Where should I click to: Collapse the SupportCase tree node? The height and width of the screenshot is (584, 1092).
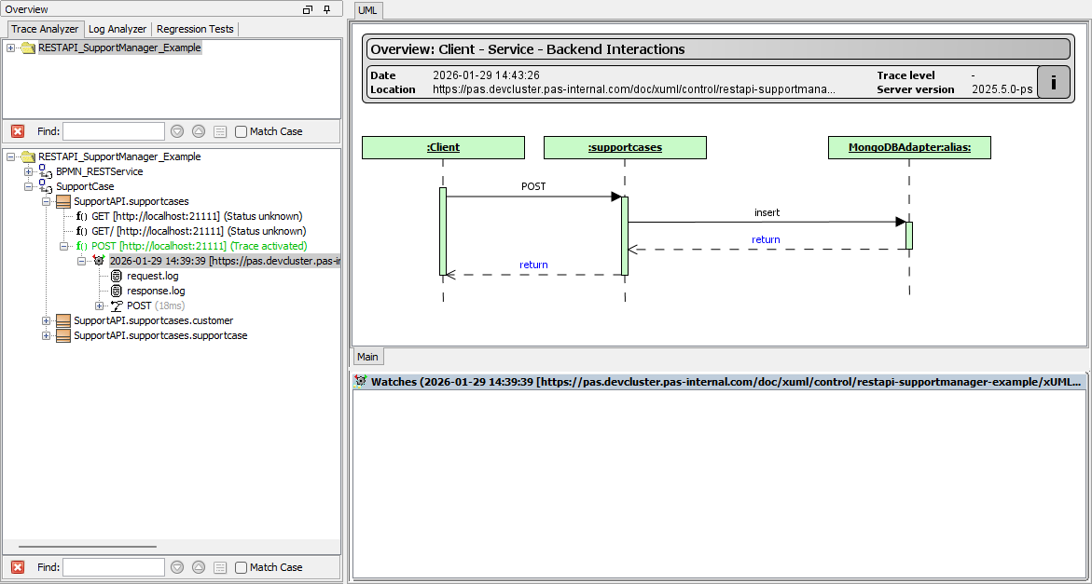28,186
